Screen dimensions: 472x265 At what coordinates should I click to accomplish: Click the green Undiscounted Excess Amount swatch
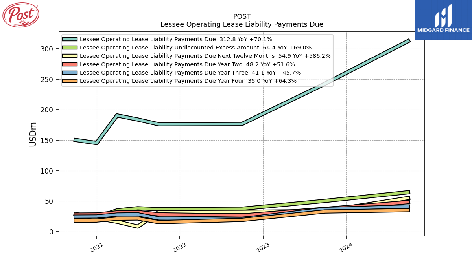click(70, 48)
